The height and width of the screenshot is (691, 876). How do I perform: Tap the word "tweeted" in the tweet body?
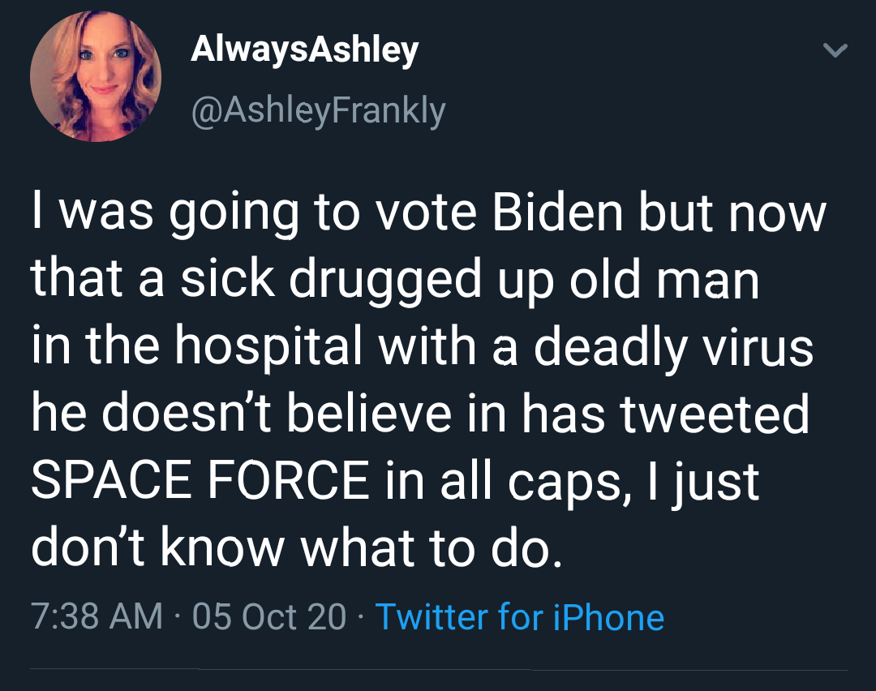[x=715, y=413]
